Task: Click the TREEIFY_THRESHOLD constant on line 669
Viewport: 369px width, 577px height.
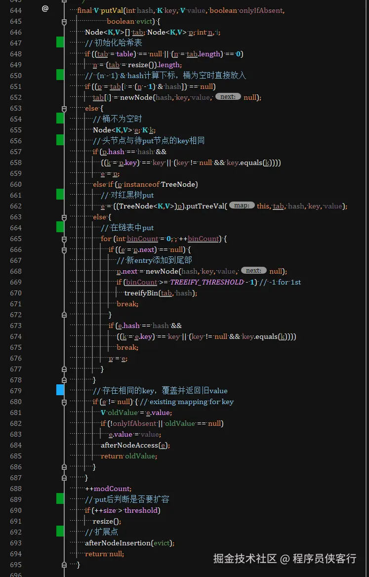Action: point(207,282)
